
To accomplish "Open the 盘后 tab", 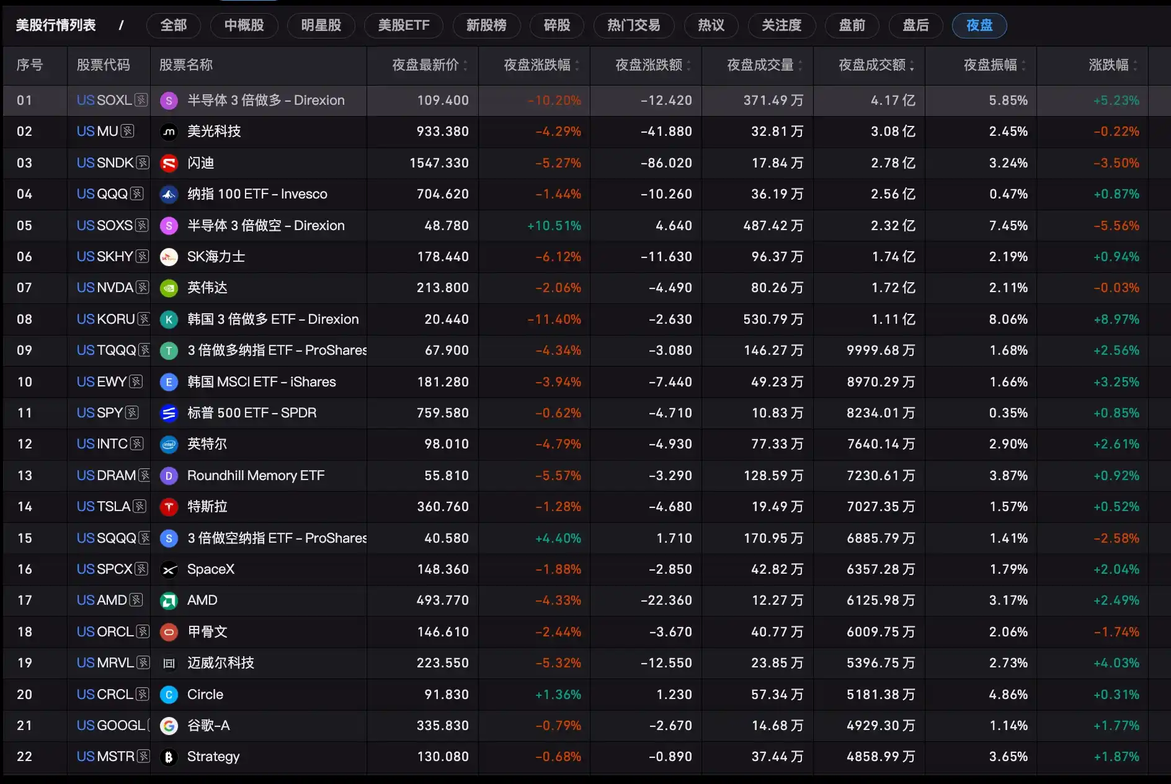I will point(916,25).
